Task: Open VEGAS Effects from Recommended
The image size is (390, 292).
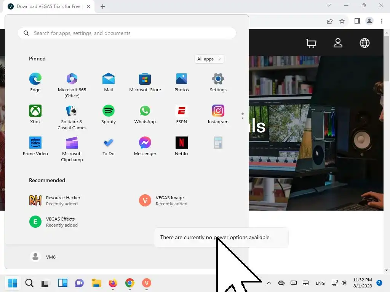Action: click(x=53, y=222)
